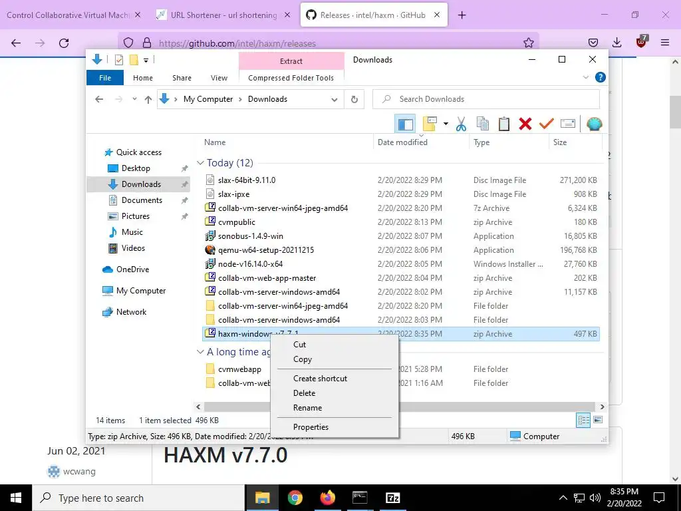Open Google Chrome from the taskbar
681x511 pixels.
point(295,498)
